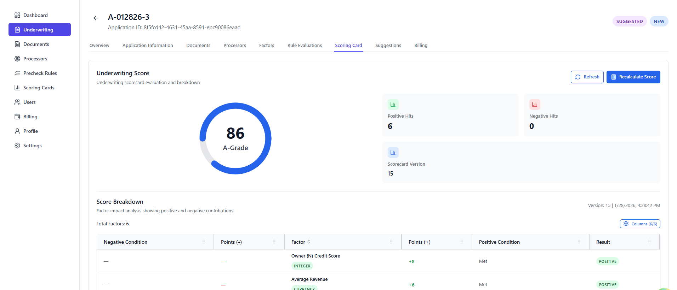Image resolution: width=677 pixels, height=290 pixels.
Task: Open Dashboard from the sidebar
Action: coord(40,15)
